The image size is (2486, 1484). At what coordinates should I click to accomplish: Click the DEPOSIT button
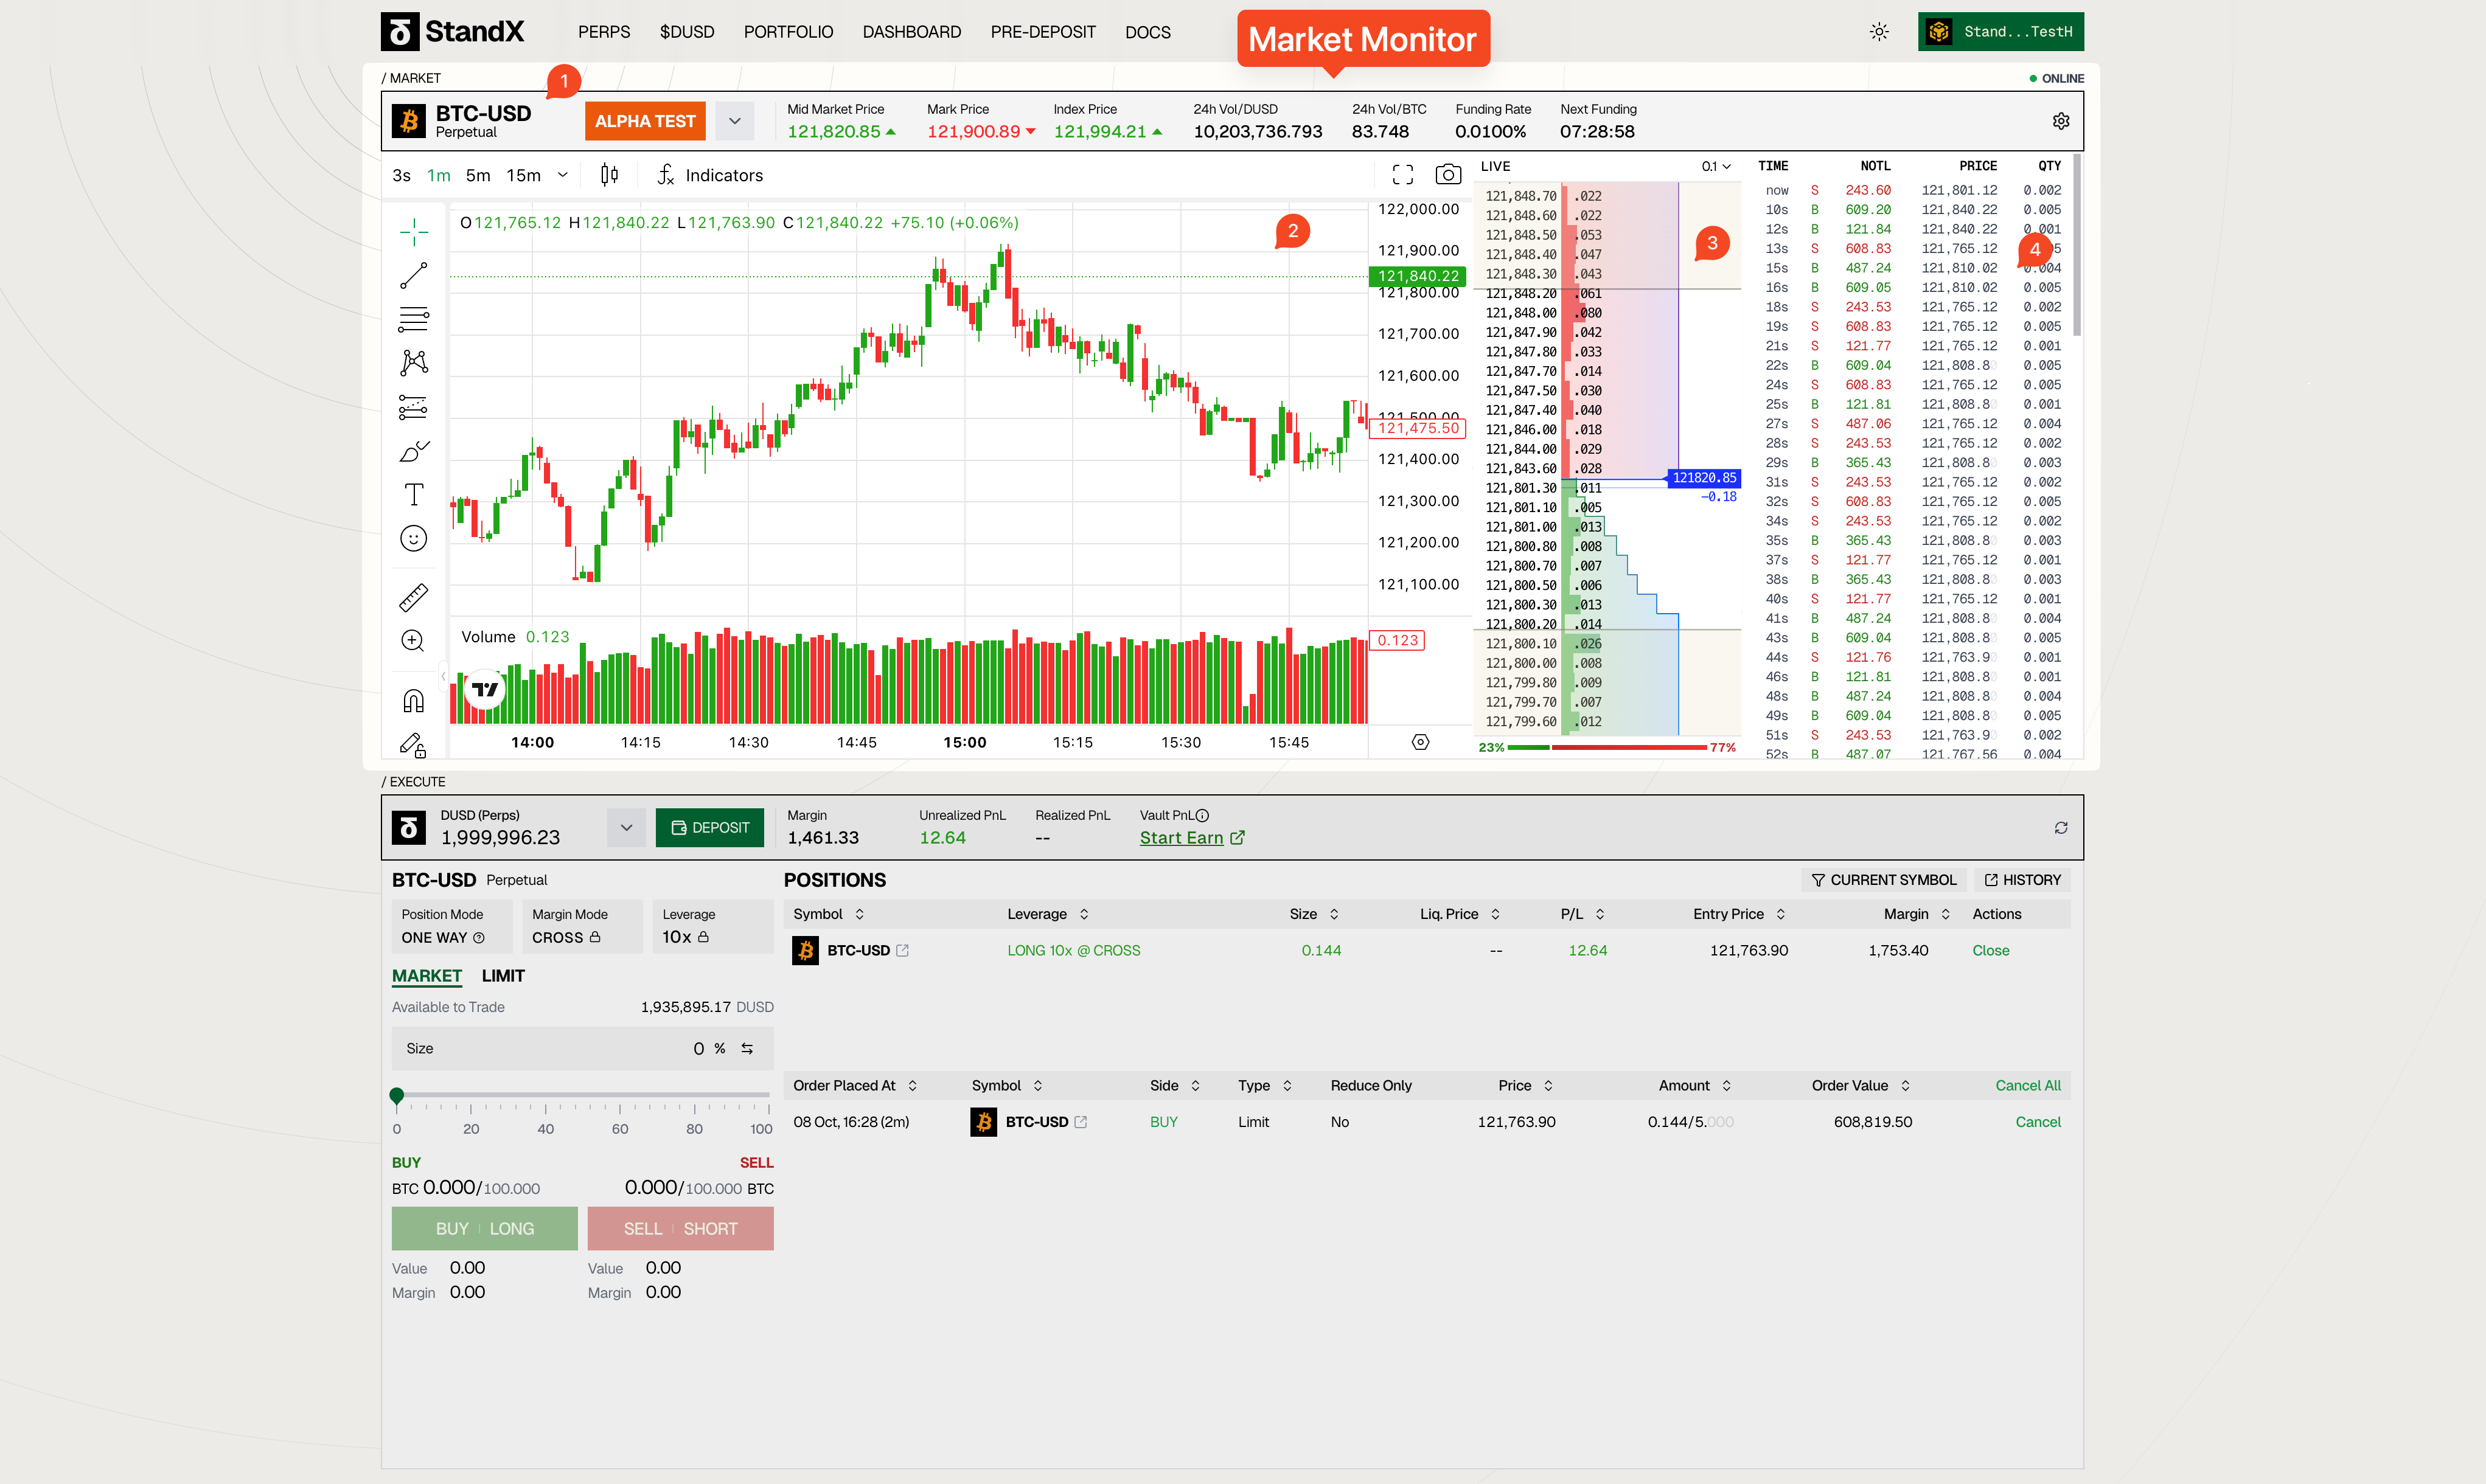click(x=709, y=827)
